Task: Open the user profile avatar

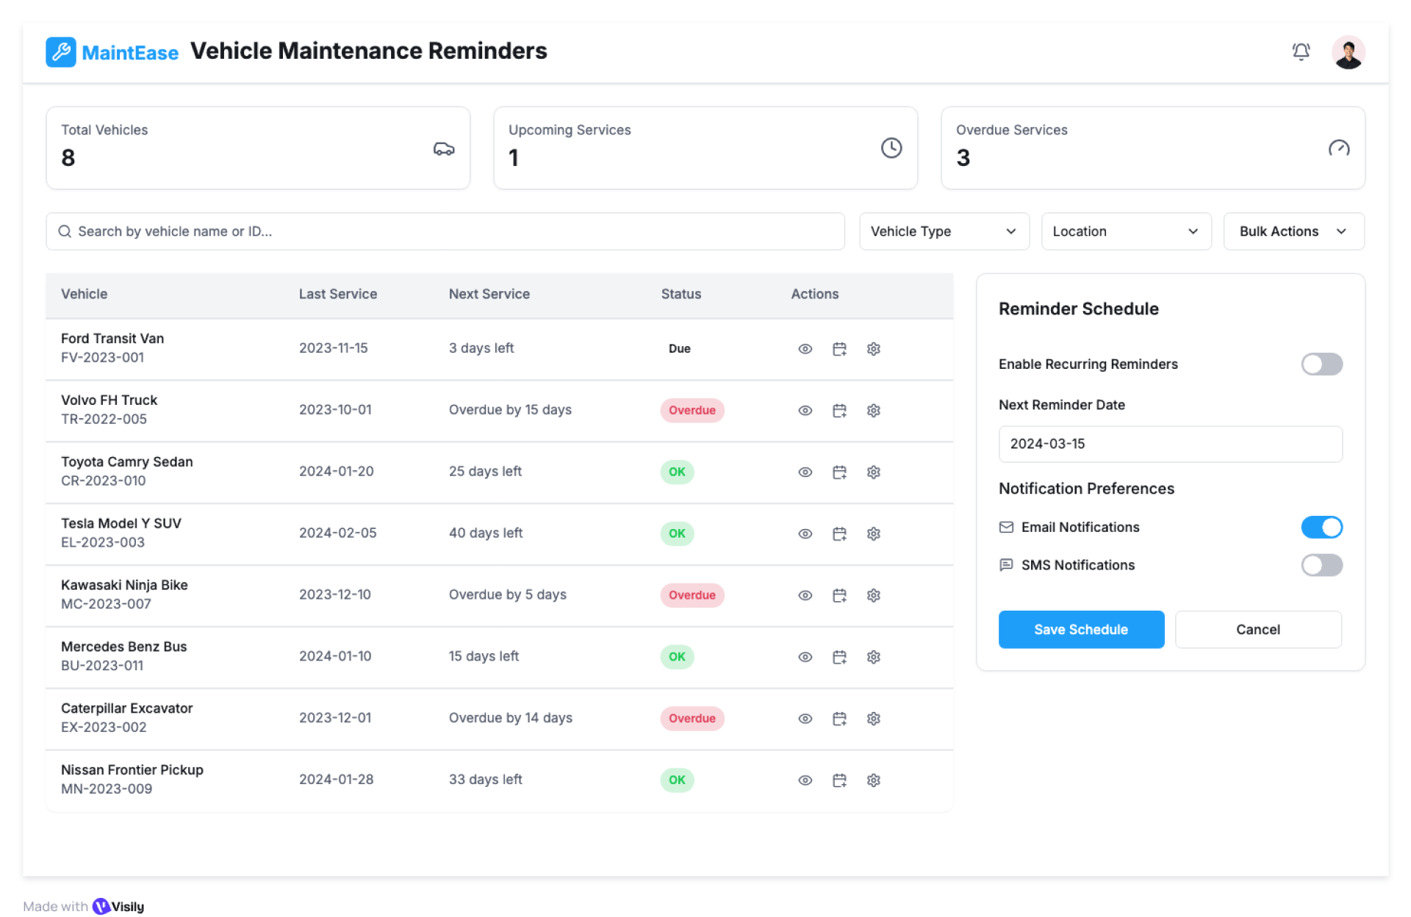Action: [x=1348, y=52]
